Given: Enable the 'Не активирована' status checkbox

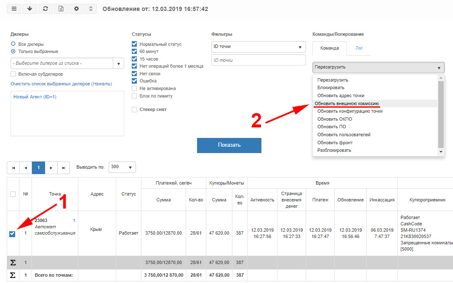Looking at the screenshot, I should [x=134, y=88].
